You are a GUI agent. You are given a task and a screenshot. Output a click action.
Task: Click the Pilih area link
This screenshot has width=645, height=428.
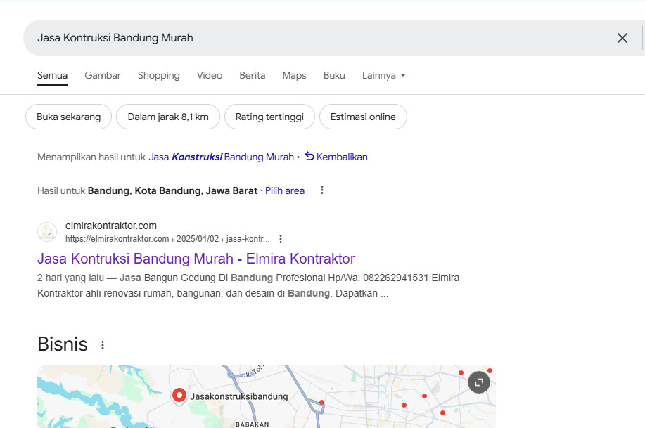pyautogui.click(x=285, y=190)
